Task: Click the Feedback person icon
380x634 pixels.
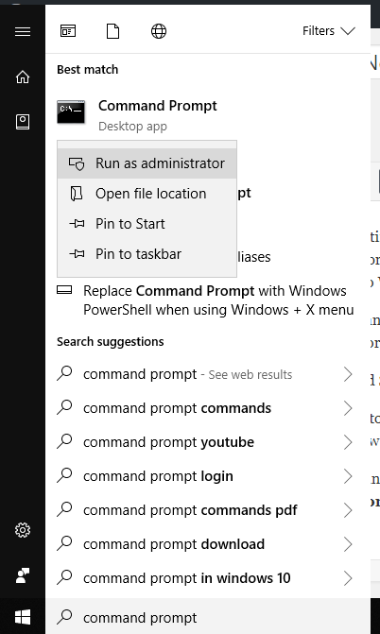Action: click(23, 575)
